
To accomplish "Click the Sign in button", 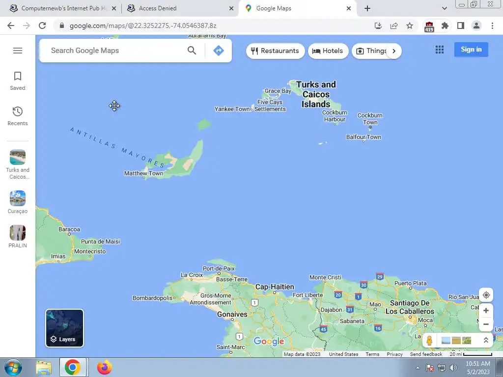I will tap(471, 50).
